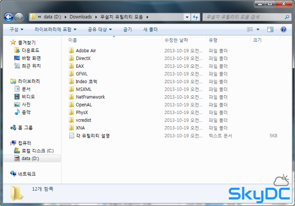Select the GFWL folder icon
Viewport: 295px width, 206px height.
(71, 73)
